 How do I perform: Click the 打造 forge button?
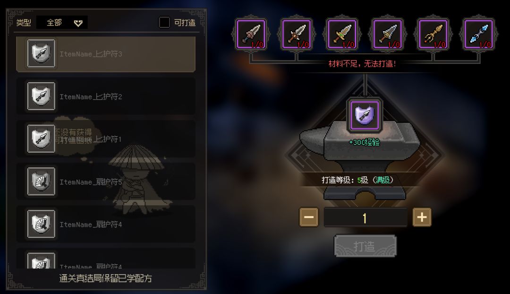365,246
